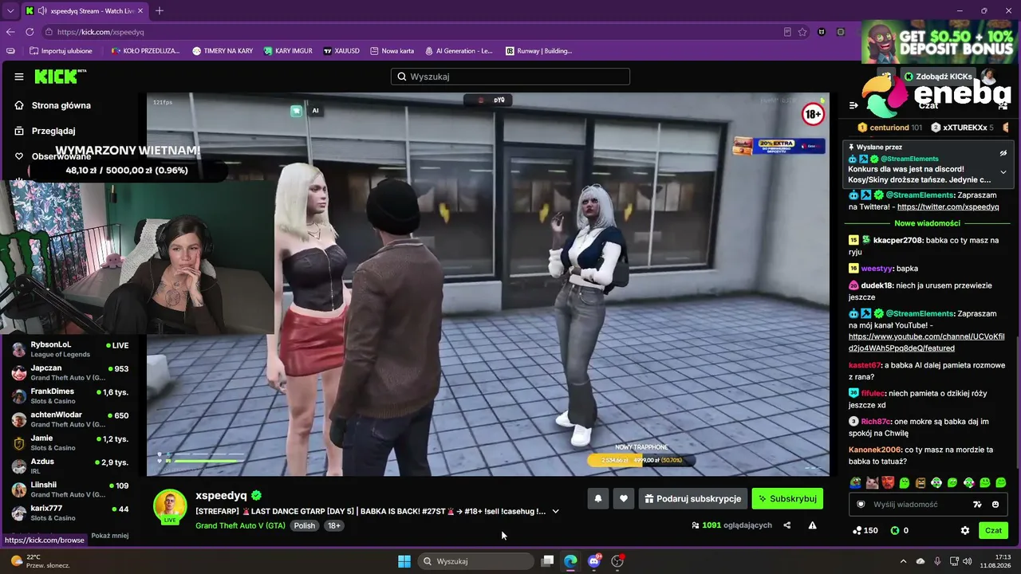
Task: Show hidden system tray icons
Action: 903,561
